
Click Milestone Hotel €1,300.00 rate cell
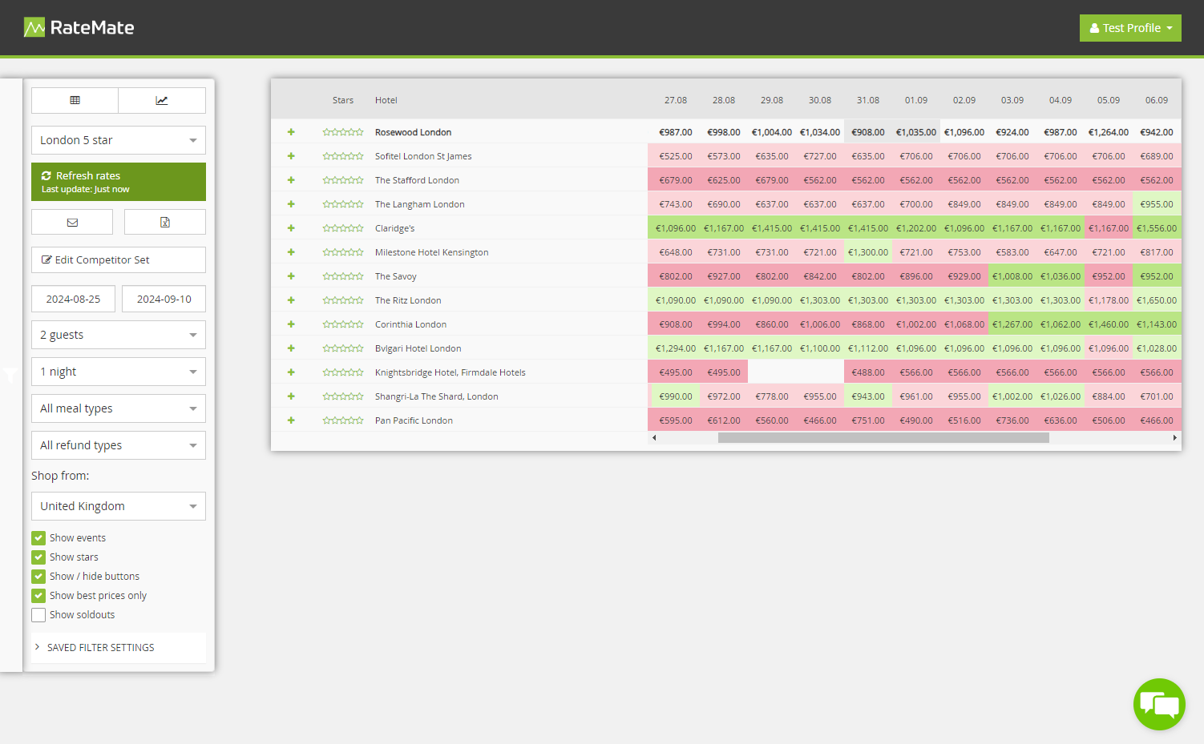(x=868, y=252)
